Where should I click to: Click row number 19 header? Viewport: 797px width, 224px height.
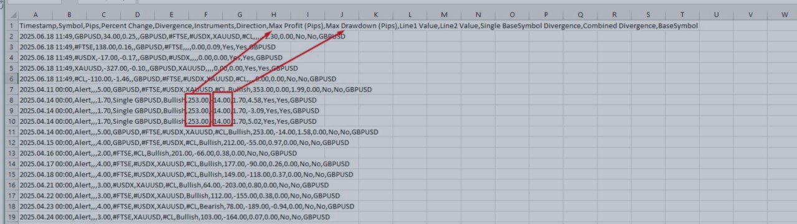[11, 217]
